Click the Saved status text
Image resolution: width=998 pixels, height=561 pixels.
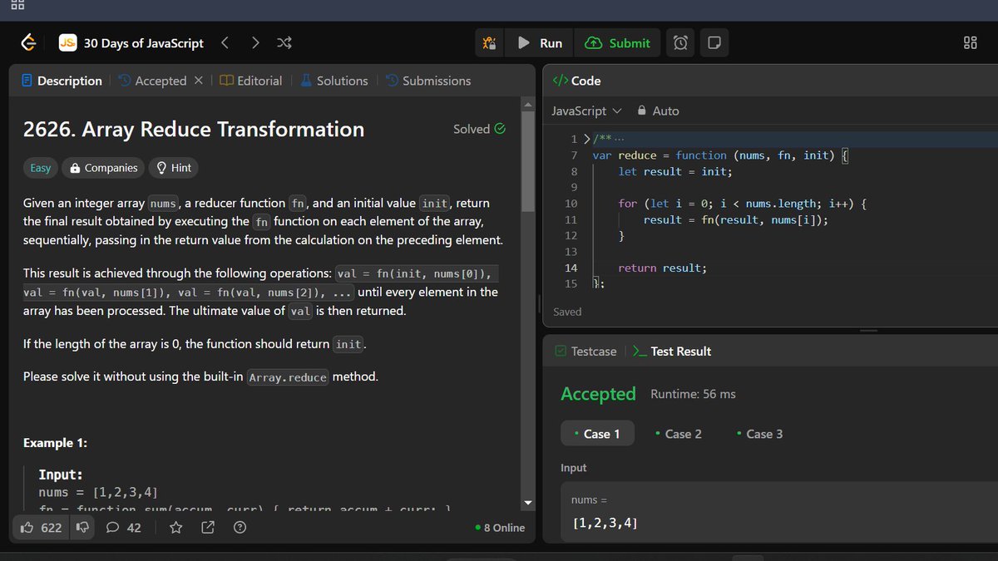[x=567, y=312]
